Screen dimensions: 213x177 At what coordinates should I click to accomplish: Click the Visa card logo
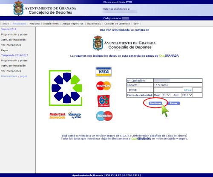pos(104,72)
